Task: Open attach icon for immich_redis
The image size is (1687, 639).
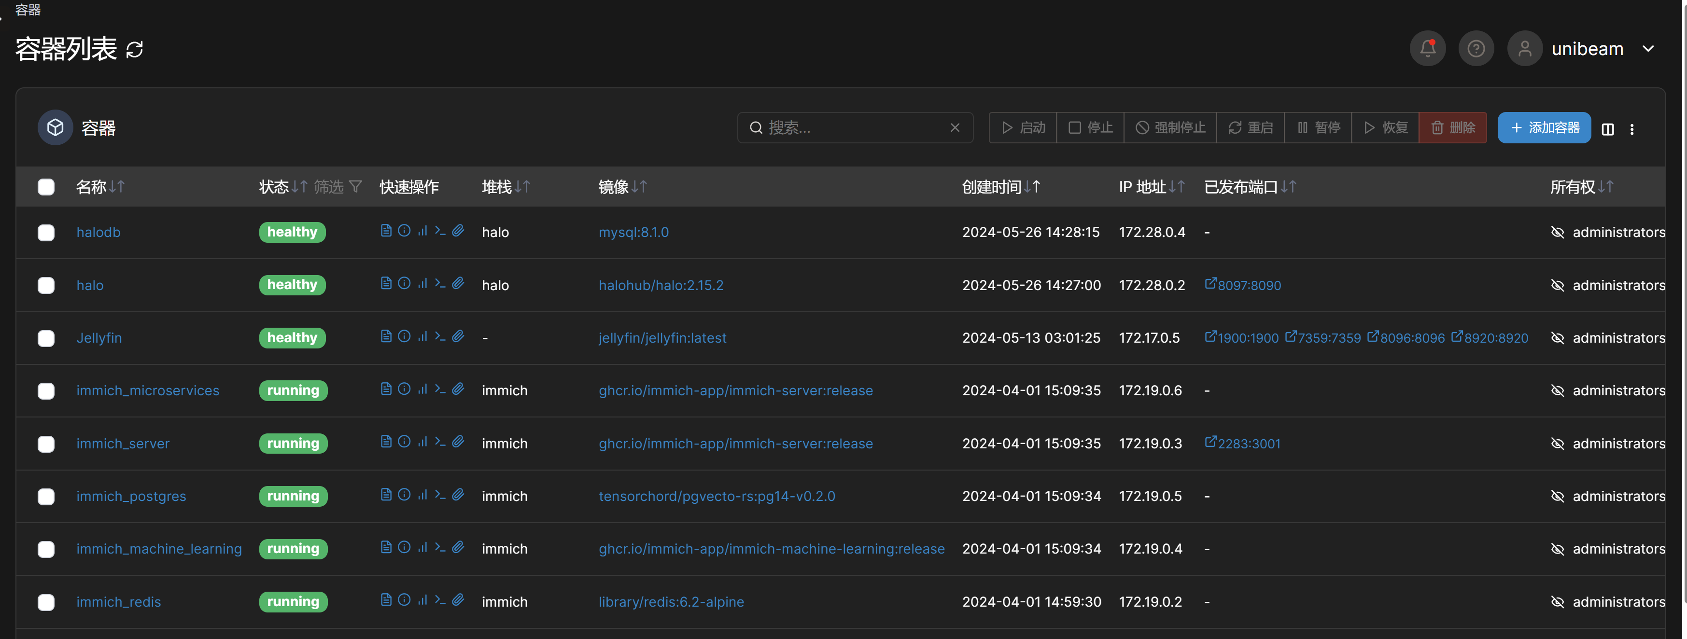Action: click(x=458, y=600)
